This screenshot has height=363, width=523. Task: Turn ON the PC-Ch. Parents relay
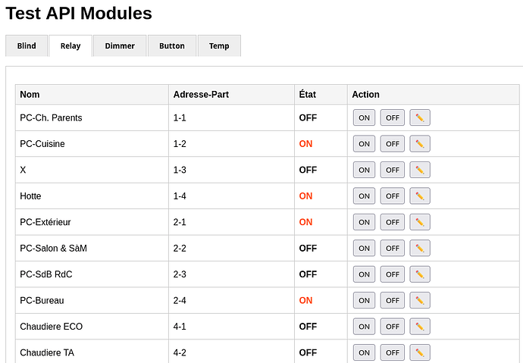[364, 117]
